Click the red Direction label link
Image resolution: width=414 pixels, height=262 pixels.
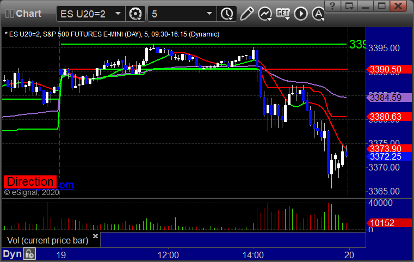[30, 182]
